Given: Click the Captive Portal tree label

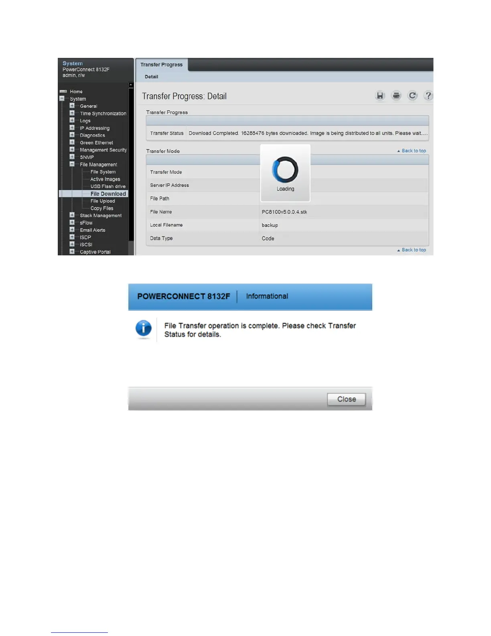Looking at the screenshot, I should pyautogui.click(x=95, y=252).
